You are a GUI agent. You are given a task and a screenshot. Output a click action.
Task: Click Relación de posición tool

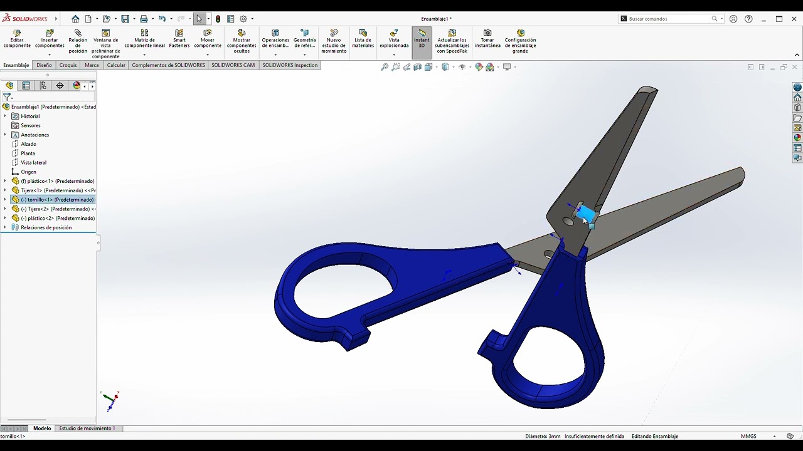tap(78, 41)
